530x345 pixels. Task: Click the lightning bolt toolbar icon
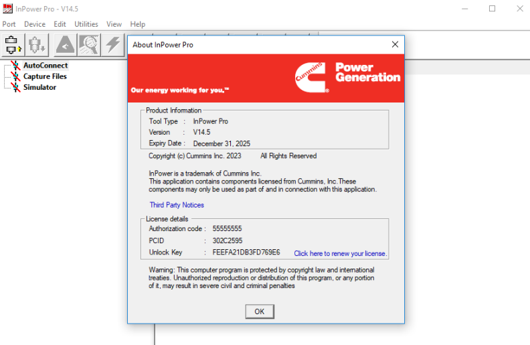[x=113, y=45]
